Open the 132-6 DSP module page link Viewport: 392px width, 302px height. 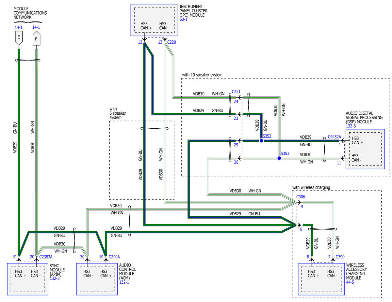pos(351,126)
